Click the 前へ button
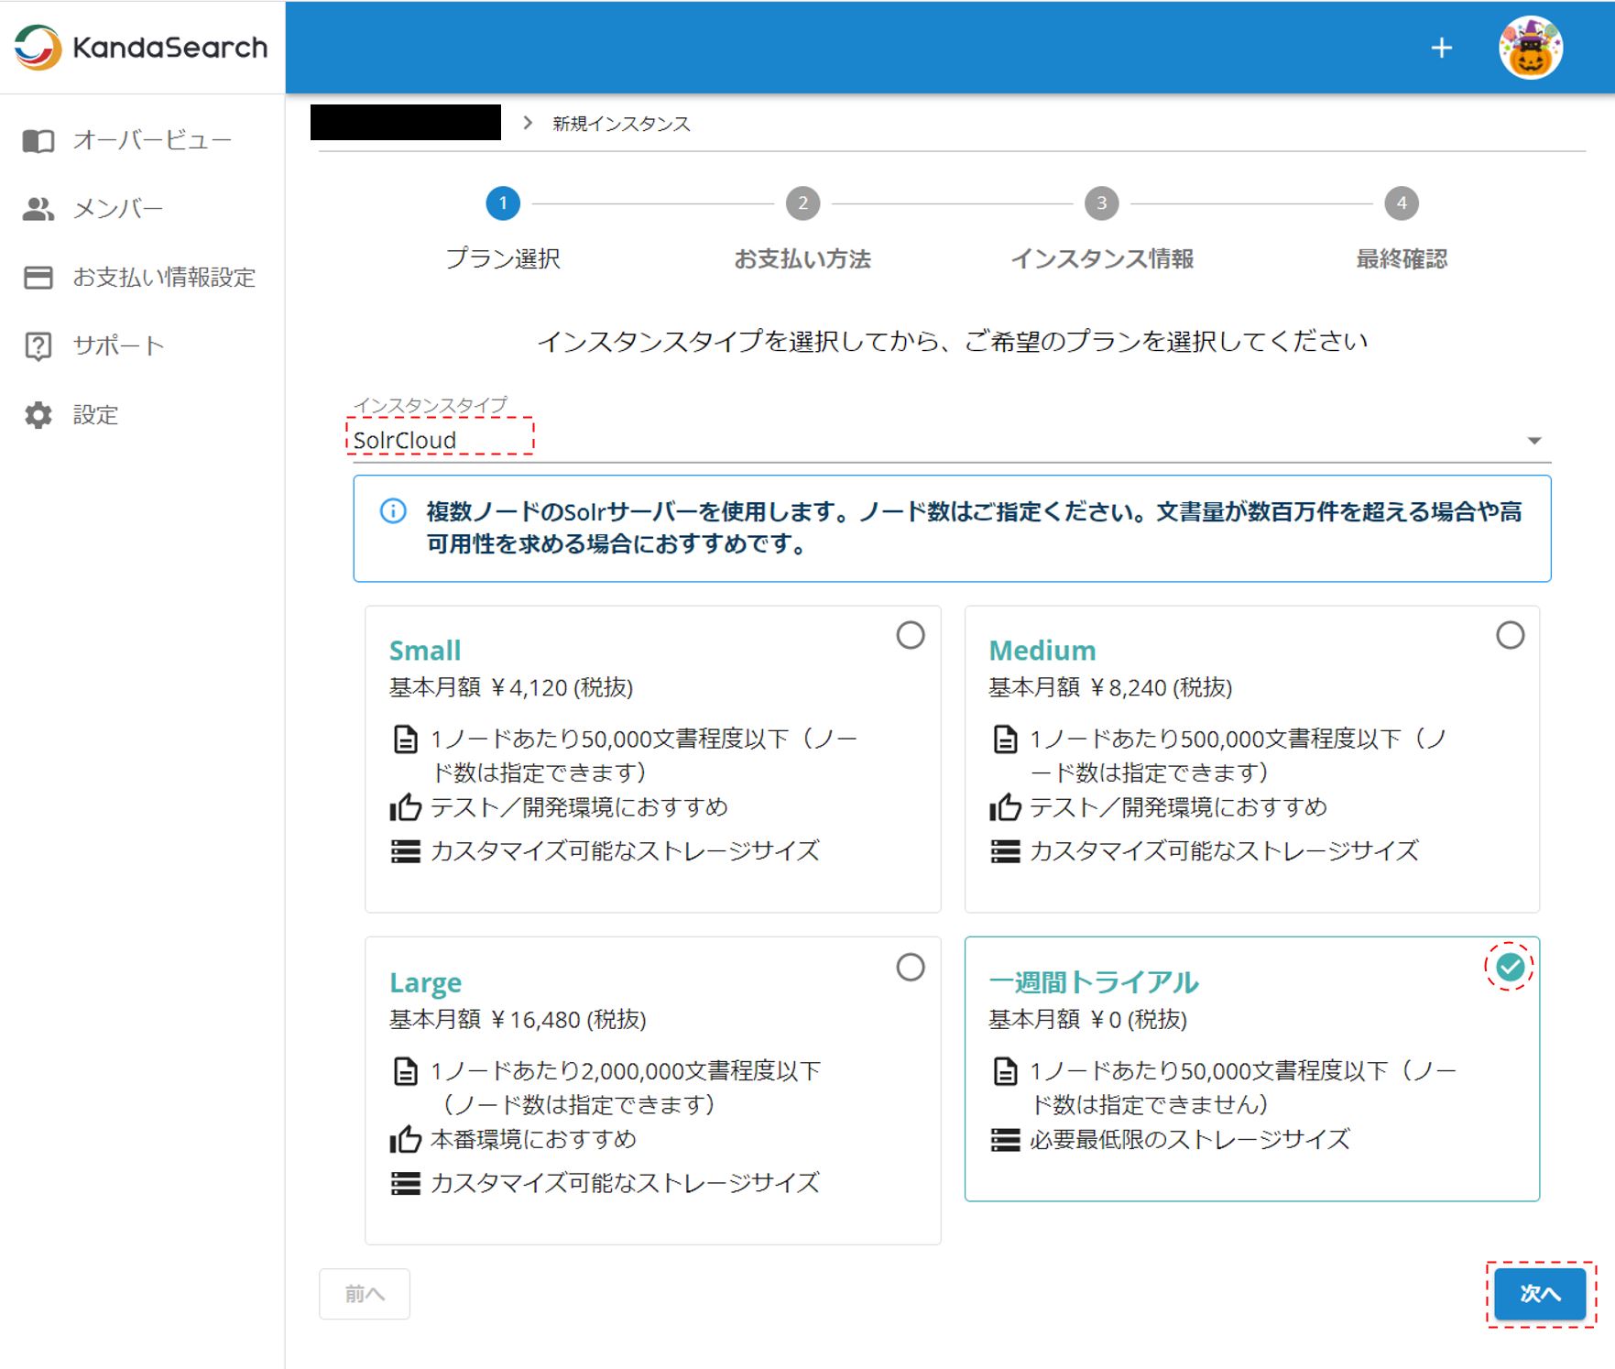The width and height of the screenshot is (1615, 1369). pyautogui.click(x=365, y=1294)
